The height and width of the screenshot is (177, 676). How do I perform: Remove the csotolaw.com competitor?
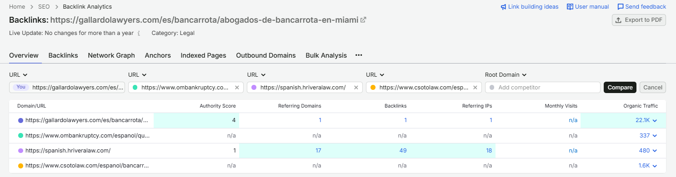475,88
